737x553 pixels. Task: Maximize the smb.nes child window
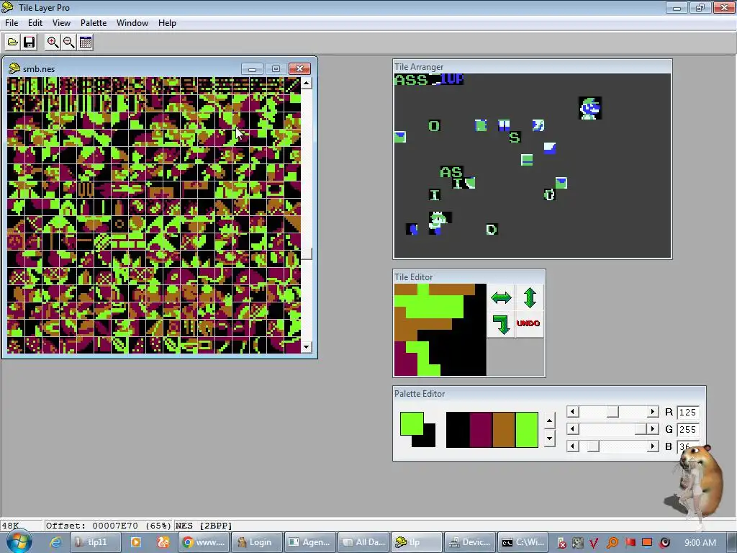pos(276,69)
